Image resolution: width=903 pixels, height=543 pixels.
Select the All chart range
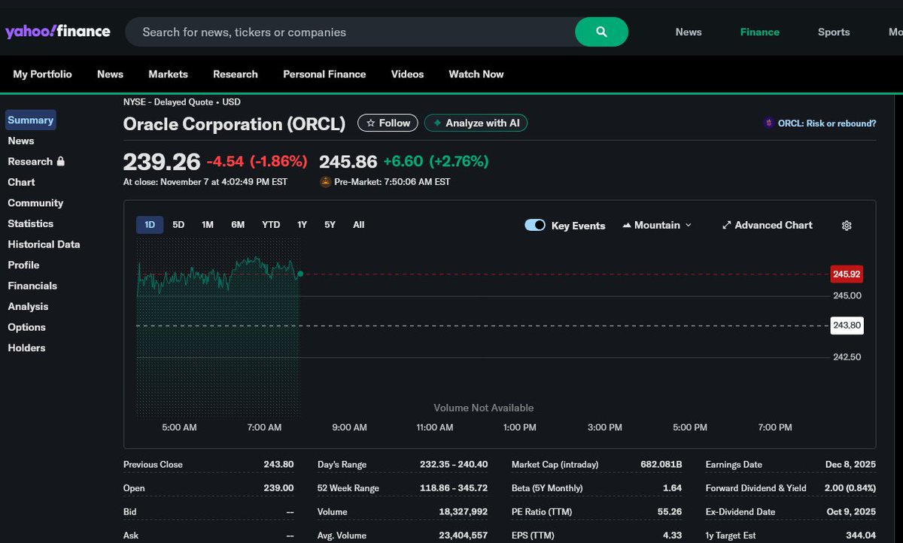pos(359,224)
